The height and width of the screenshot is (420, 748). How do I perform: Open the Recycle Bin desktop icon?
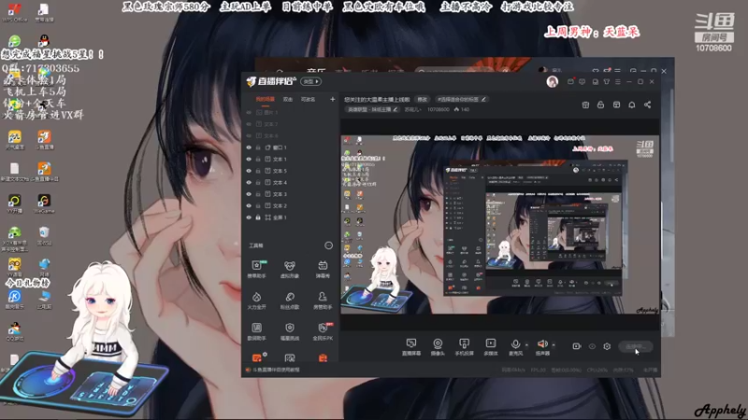click(x=44, y=236)
